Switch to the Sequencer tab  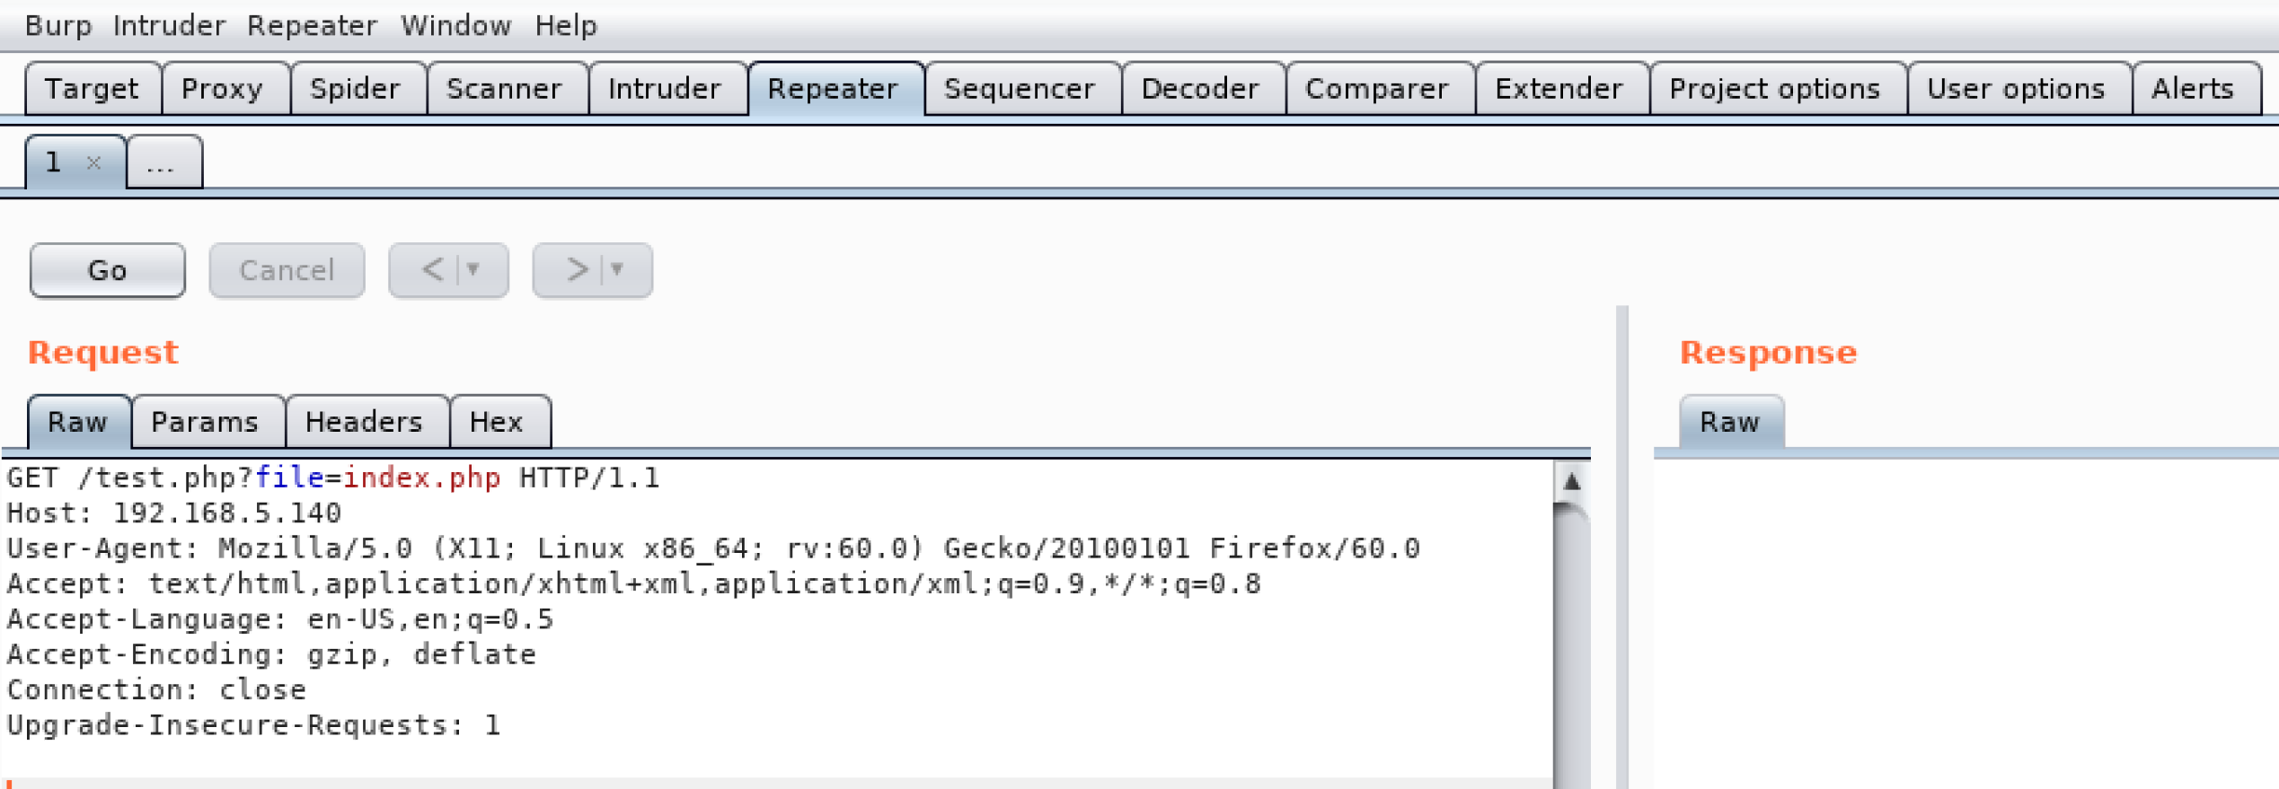pos(1020,89)
